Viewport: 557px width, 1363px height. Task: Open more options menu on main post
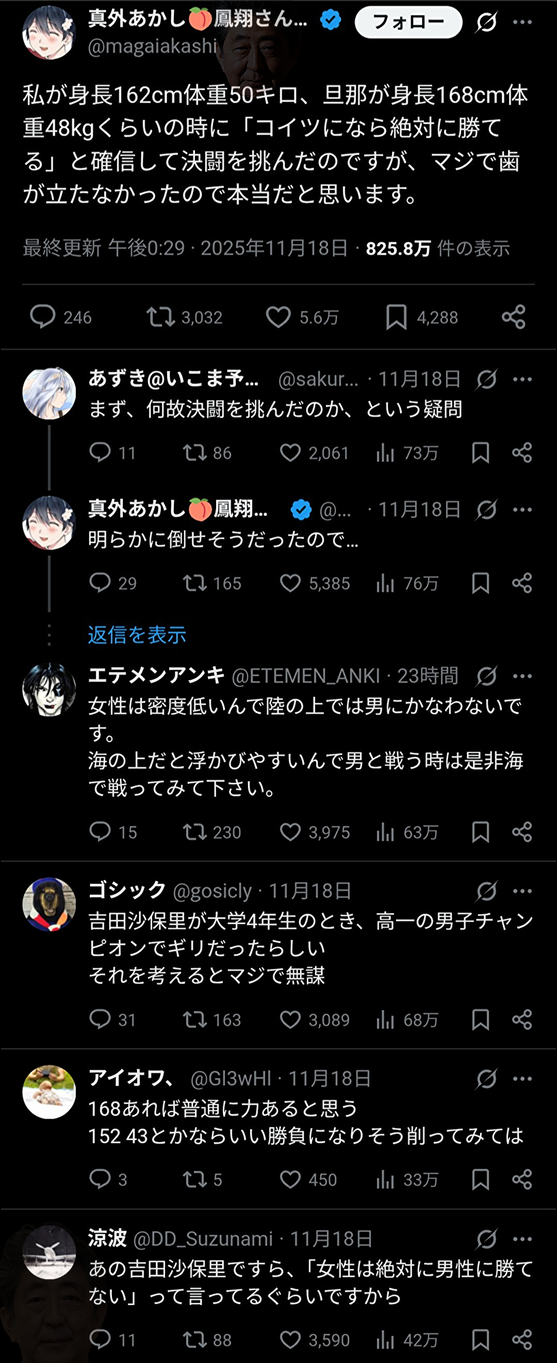522,22
